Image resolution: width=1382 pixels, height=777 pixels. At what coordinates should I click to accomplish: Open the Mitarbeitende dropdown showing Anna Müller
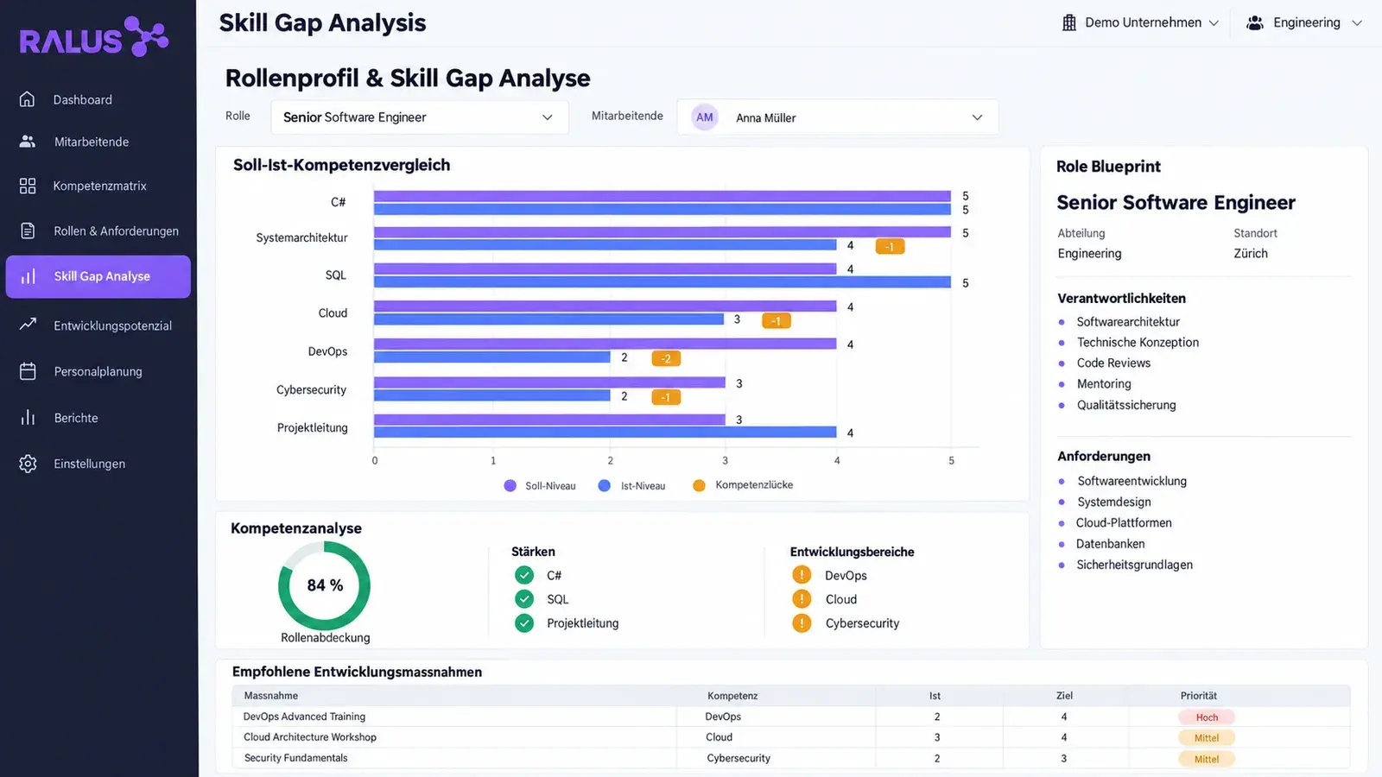(838, 117)
